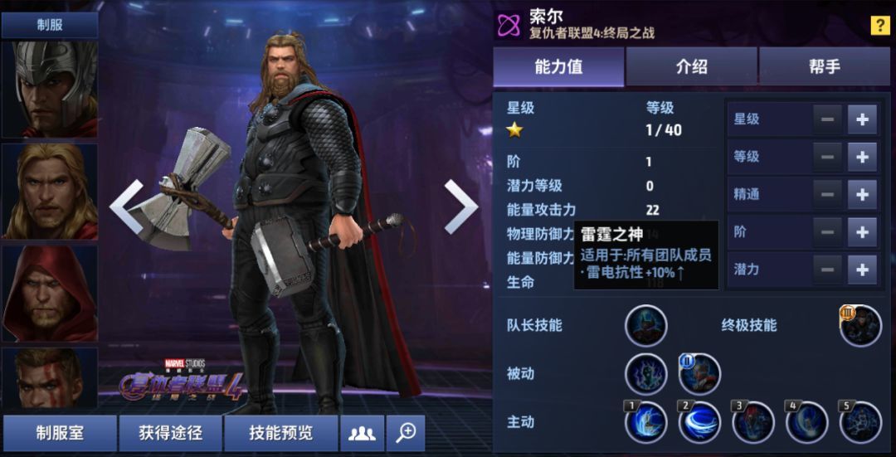Screen dimensions: 896x457
Task: Open the team members group icon
Action: [362, 433]
